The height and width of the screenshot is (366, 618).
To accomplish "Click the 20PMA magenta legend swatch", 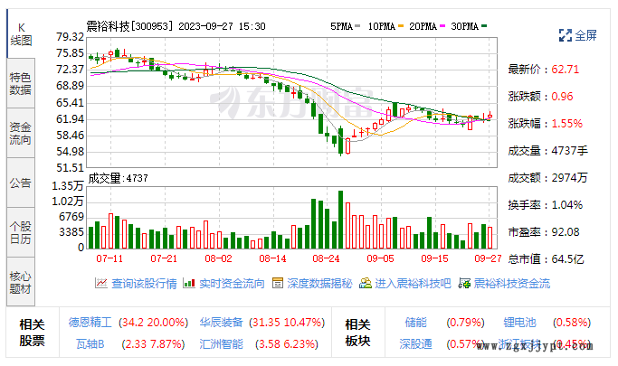I will coord(442,26).
